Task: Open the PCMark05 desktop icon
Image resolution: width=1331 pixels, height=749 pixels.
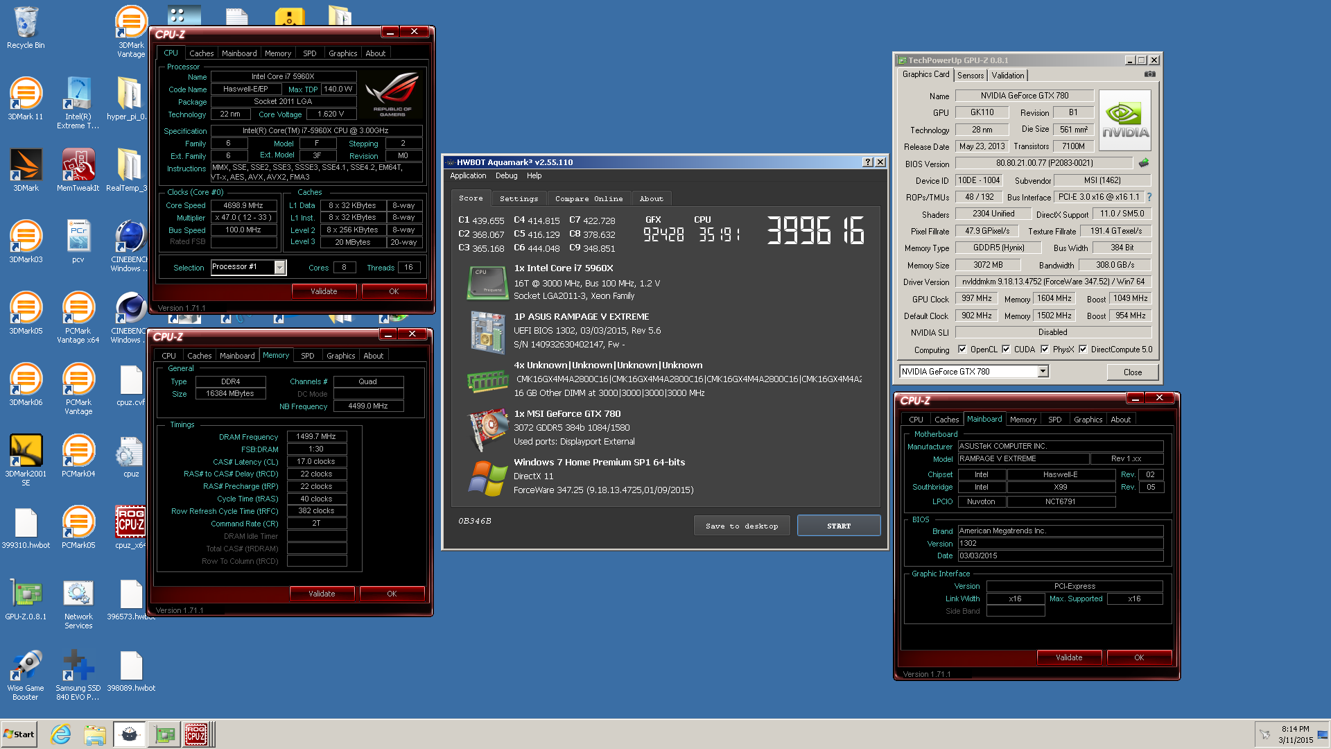Action: pos(78,528)
